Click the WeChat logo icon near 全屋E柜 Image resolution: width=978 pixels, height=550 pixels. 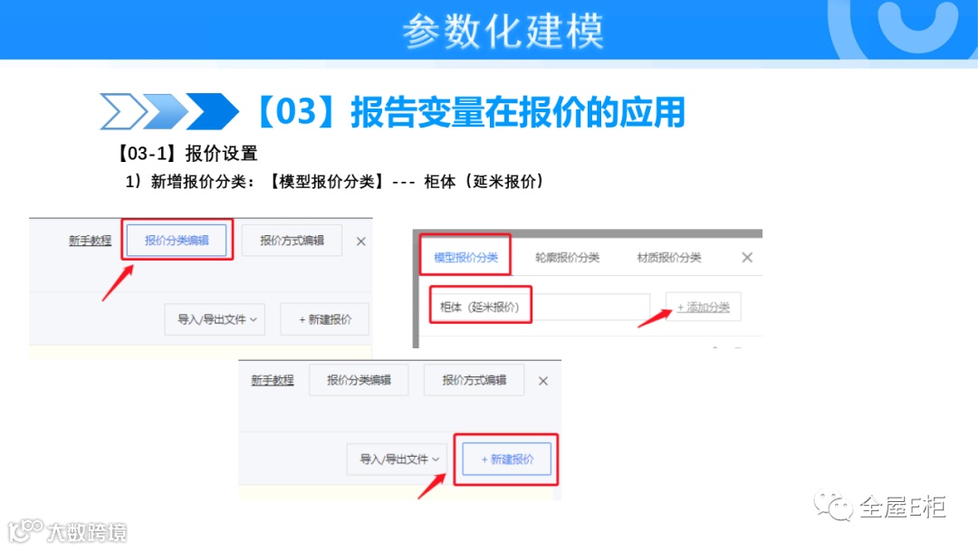pyautogui.click(x=833, y=506)
